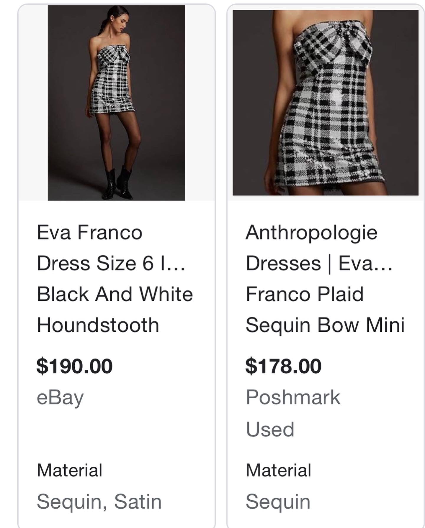
Task: Click the $190.00 price
Action: [x=74, y=366]
